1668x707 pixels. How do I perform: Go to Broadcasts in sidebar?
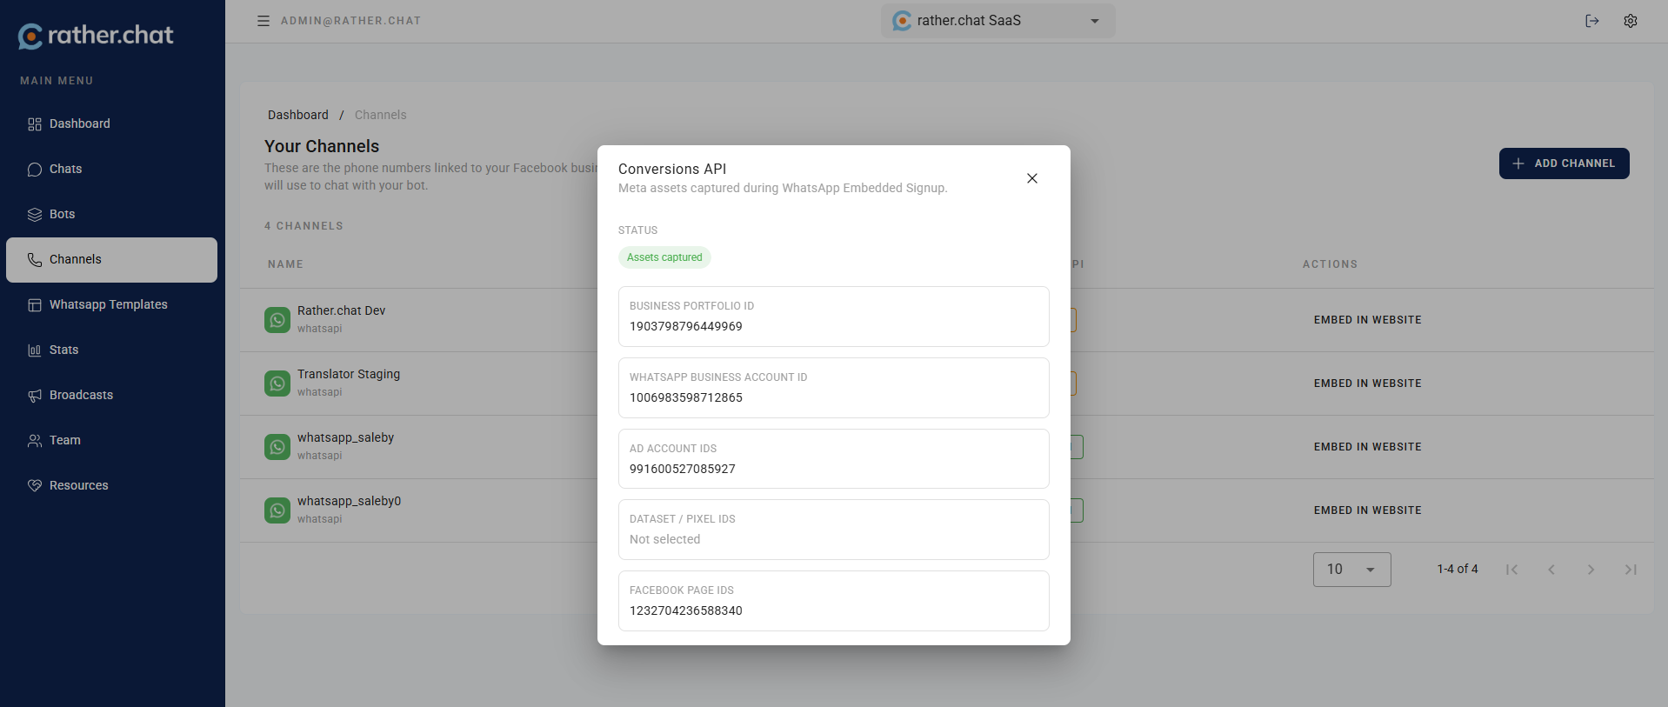[x=111, y=395]
